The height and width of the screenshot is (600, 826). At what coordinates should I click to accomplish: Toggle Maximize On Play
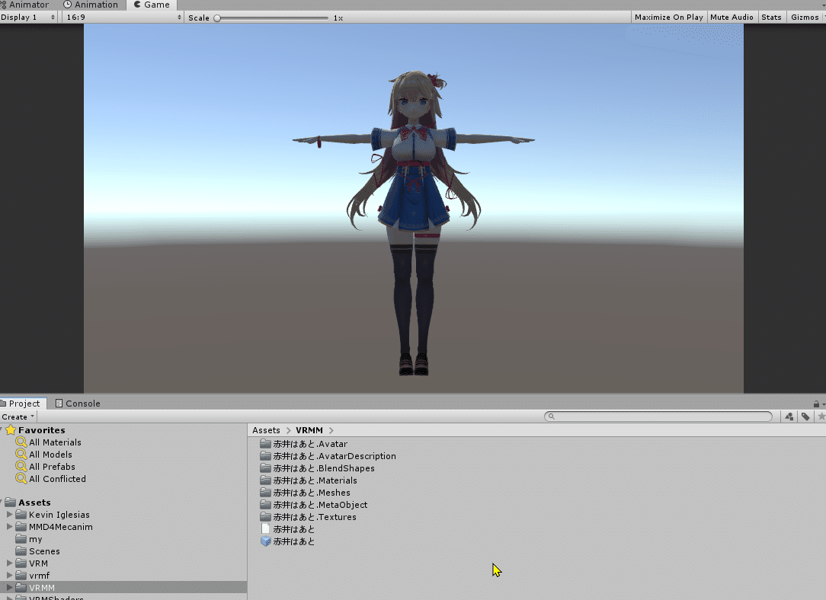point(668,18)
